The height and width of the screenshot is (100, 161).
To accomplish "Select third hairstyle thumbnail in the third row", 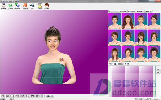I will pos(141,54).
